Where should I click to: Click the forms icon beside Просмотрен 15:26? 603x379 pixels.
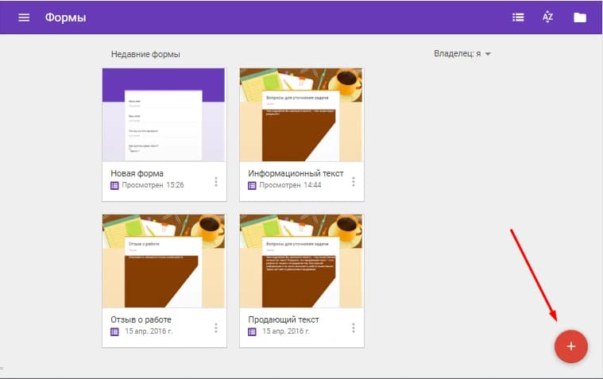(x=115, y=185)
